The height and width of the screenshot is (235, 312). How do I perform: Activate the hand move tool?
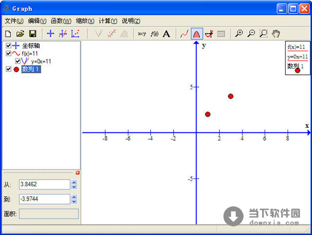276,34
